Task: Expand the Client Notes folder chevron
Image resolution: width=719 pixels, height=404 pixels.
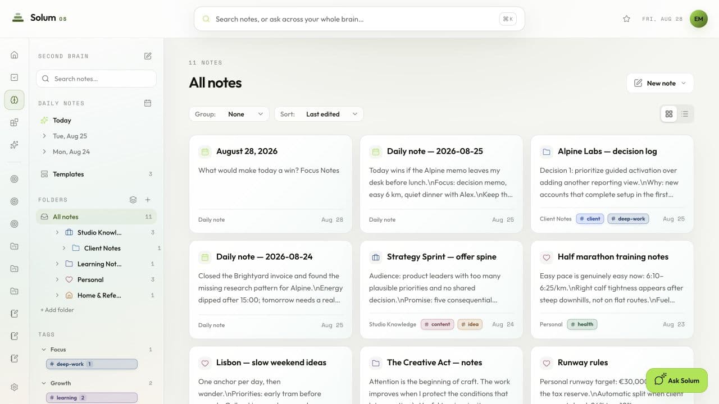Action: (64, 248)
